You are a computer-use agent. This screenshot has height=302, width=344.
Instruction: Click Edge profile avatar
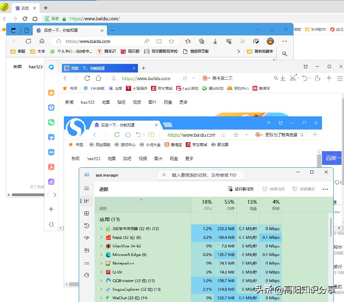[x=270, y=41]
